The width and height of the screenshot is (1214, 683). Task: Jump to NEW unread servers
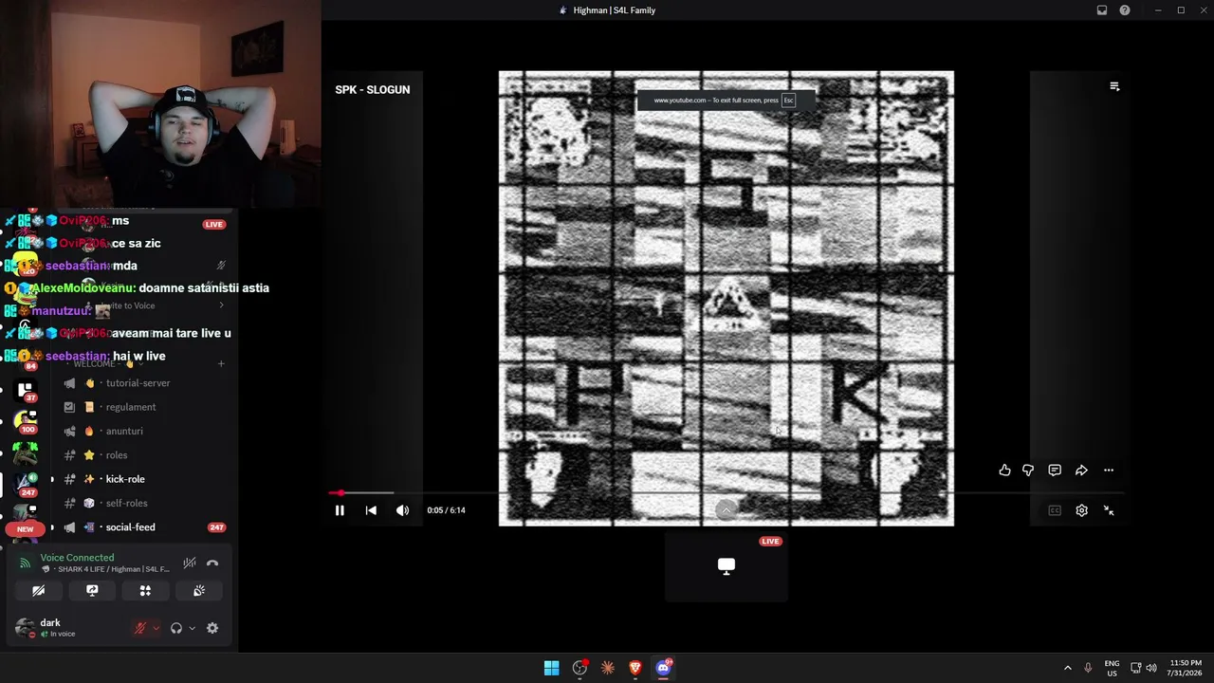(26, 529)
